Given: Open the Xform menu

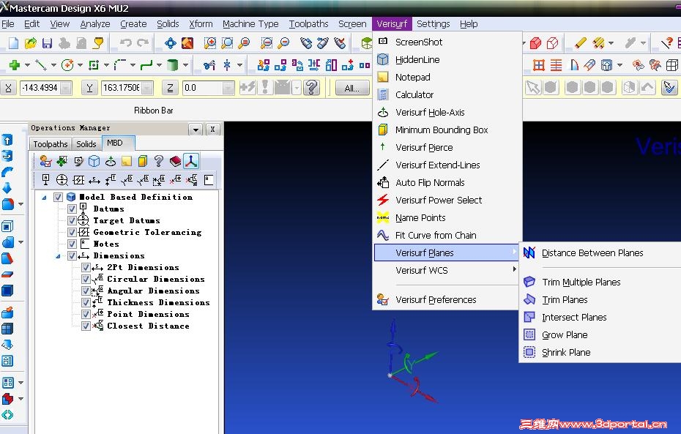Looking at the screenshot, I should [201, 24].
